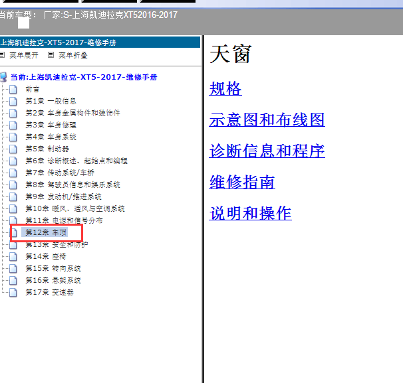
Task: Select 第5章 制动器 chapter
Action: click(x=47, y=149)
